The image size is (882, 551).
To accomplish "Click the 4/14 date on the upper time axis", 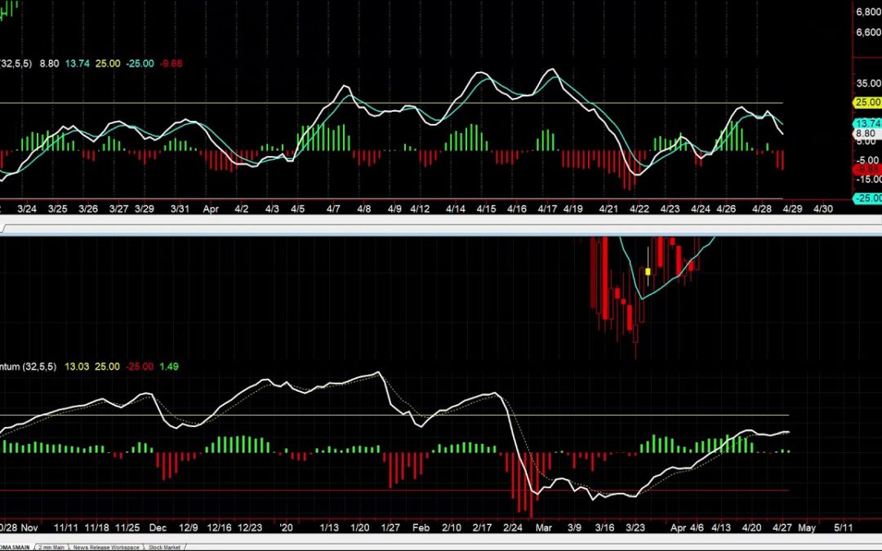I will [456, 209].
